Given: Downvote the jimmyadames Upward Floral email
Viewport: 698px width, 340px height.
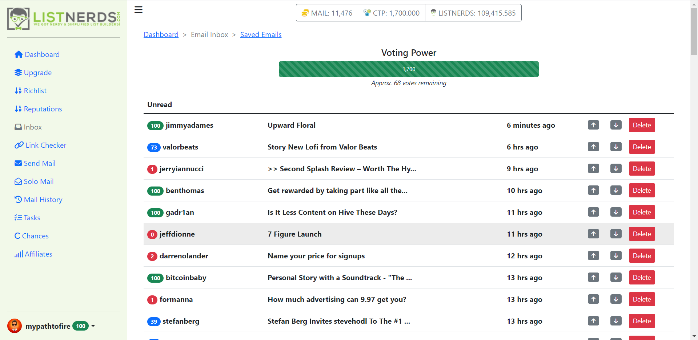Looking at the screenshot, I should (616, 125).
